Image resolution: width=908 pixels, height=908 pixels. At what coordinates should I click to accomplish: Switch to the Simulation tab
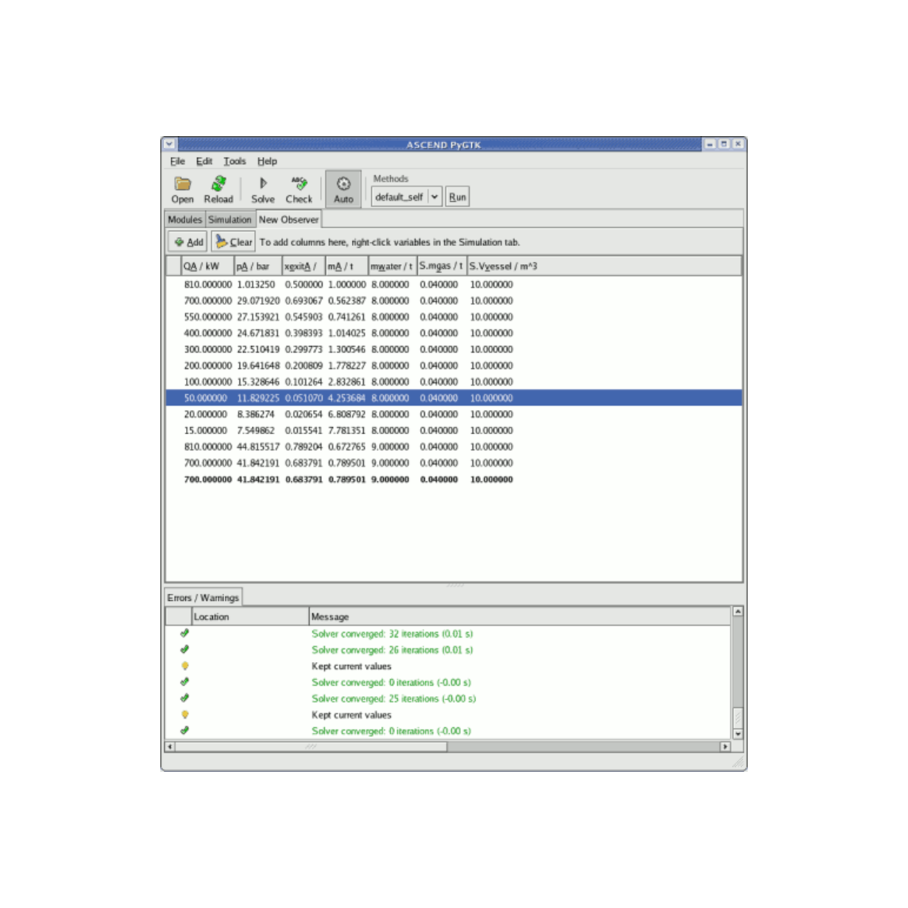click(x=230, y=219)
